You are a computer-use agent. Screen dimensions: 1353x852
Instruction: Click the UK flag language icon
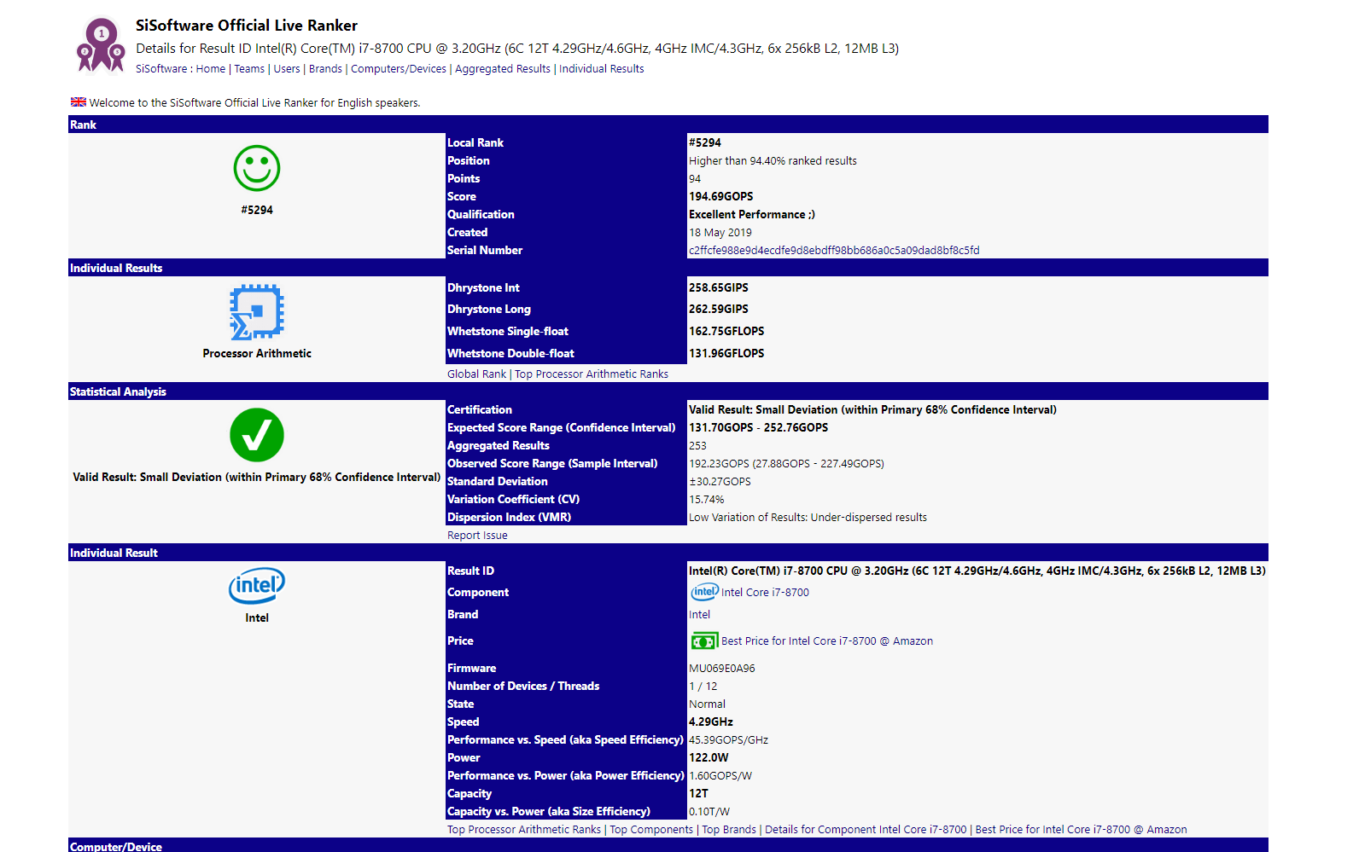pyautogui.click(x=79, y=102)
